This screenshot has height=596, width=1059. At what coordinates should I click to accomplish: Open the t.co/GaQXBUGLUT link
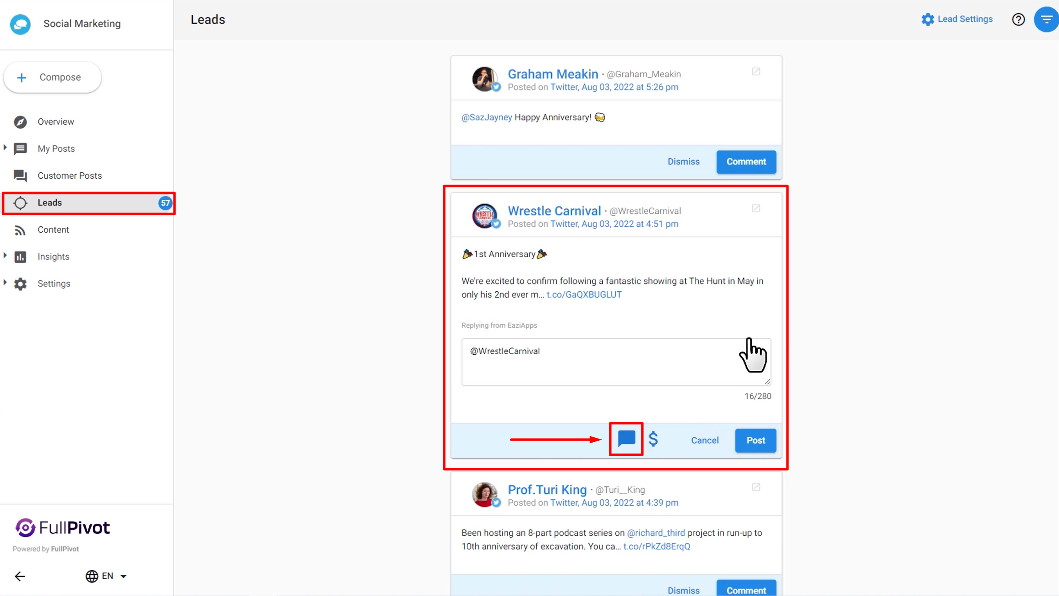tap(584, 295)
